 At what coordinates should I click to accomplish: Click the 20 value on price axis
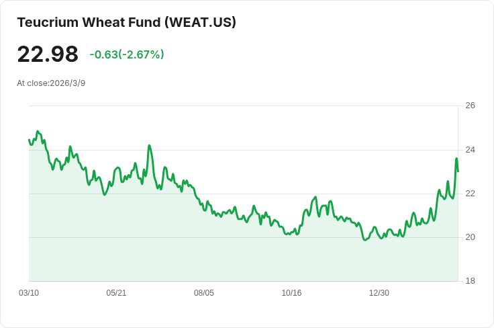coord(470,237)
